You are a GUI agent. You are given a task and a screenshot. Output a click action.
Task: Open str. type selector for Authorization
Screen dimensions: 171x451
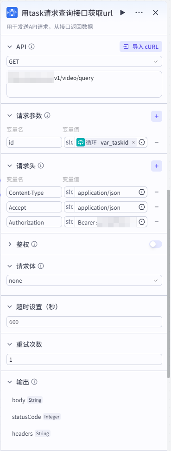[70, 222]
